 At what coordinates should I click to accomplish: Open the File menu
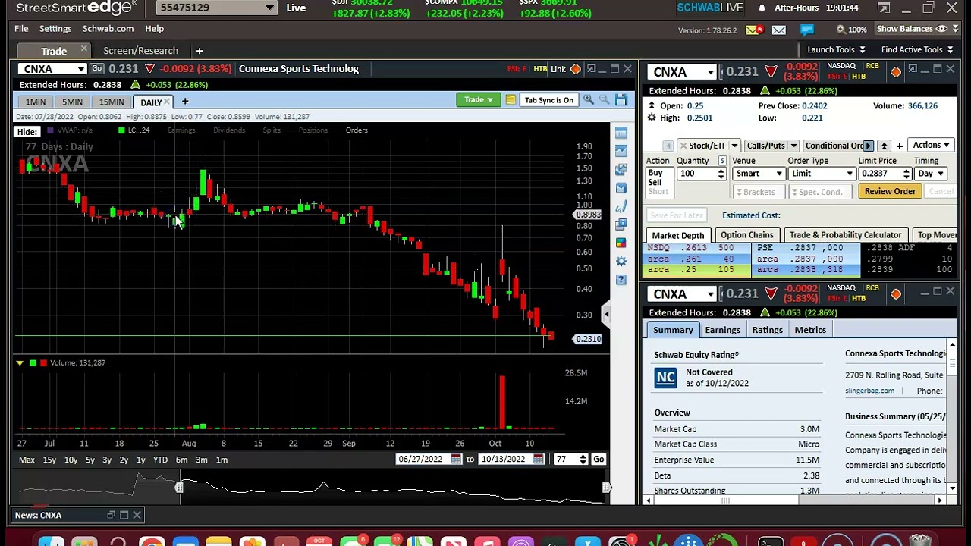click(x=21, y=29)
